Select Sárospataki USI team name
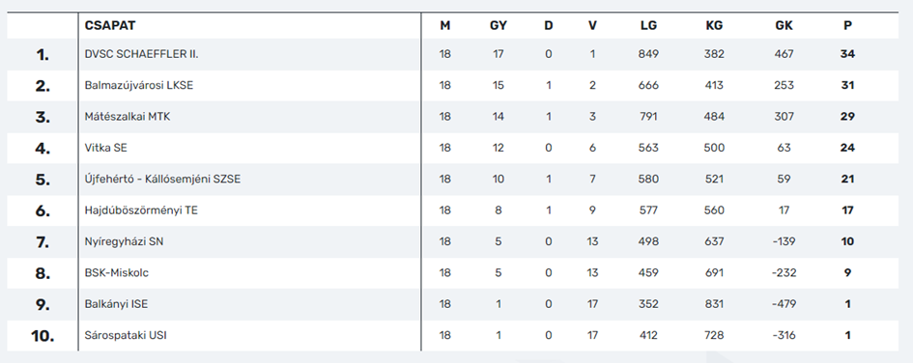The image size is (913, 363). pos(126,336)
